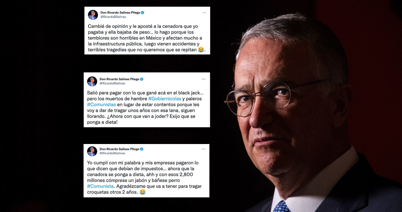Image resolution: width=402 pixels, height=212 pixels.
Task: Click the profile avatar on the third tweet
Action: point(92,151)
